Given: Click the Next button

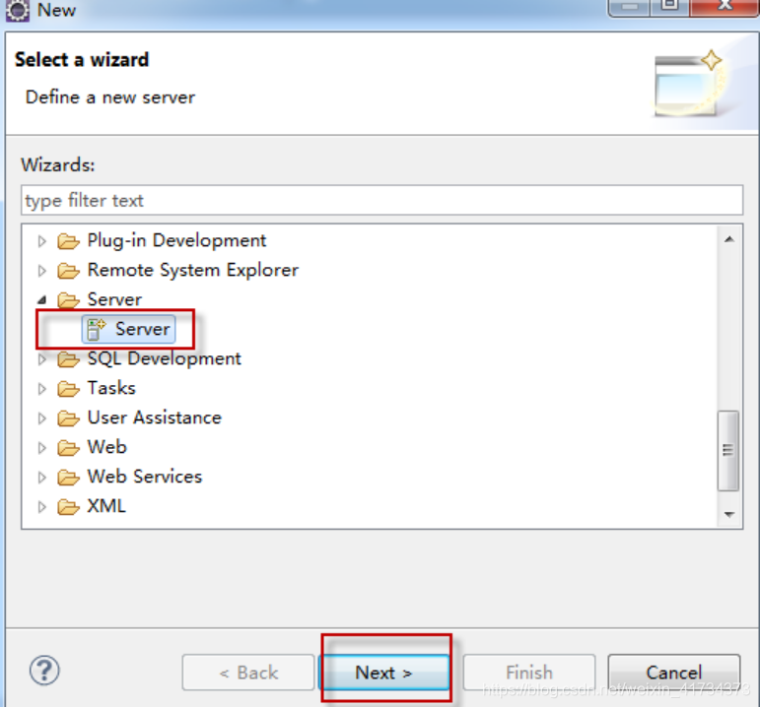Looking at the screenshot, I should (x=383, y=673).
